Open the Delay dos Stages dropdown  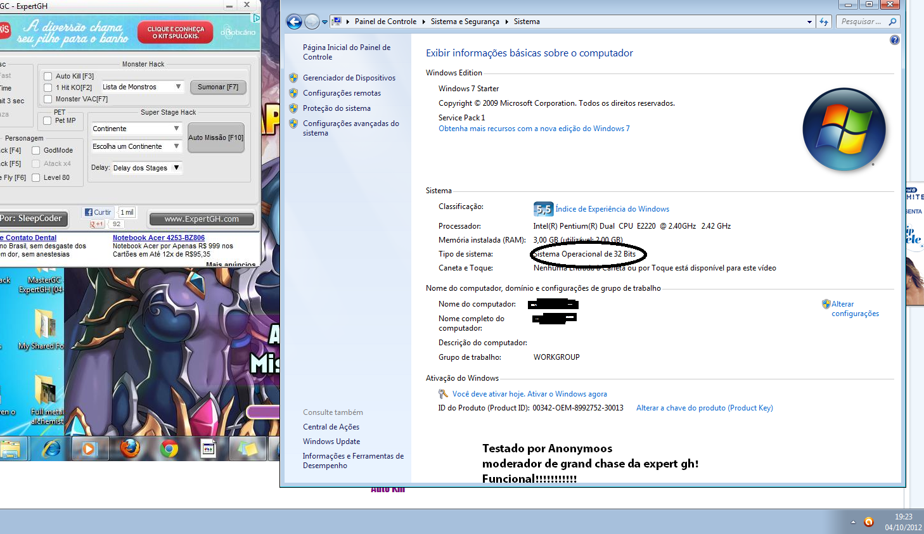point(147,168)
